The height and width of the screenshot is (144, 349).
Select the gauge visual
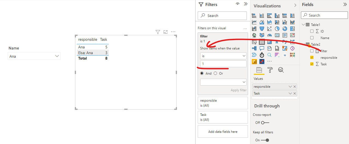270,35
